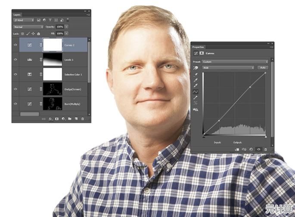295x217 pixels.
Task: Click the Levels 1 histogram adjustment icon
Action: [x=30, y=59]
